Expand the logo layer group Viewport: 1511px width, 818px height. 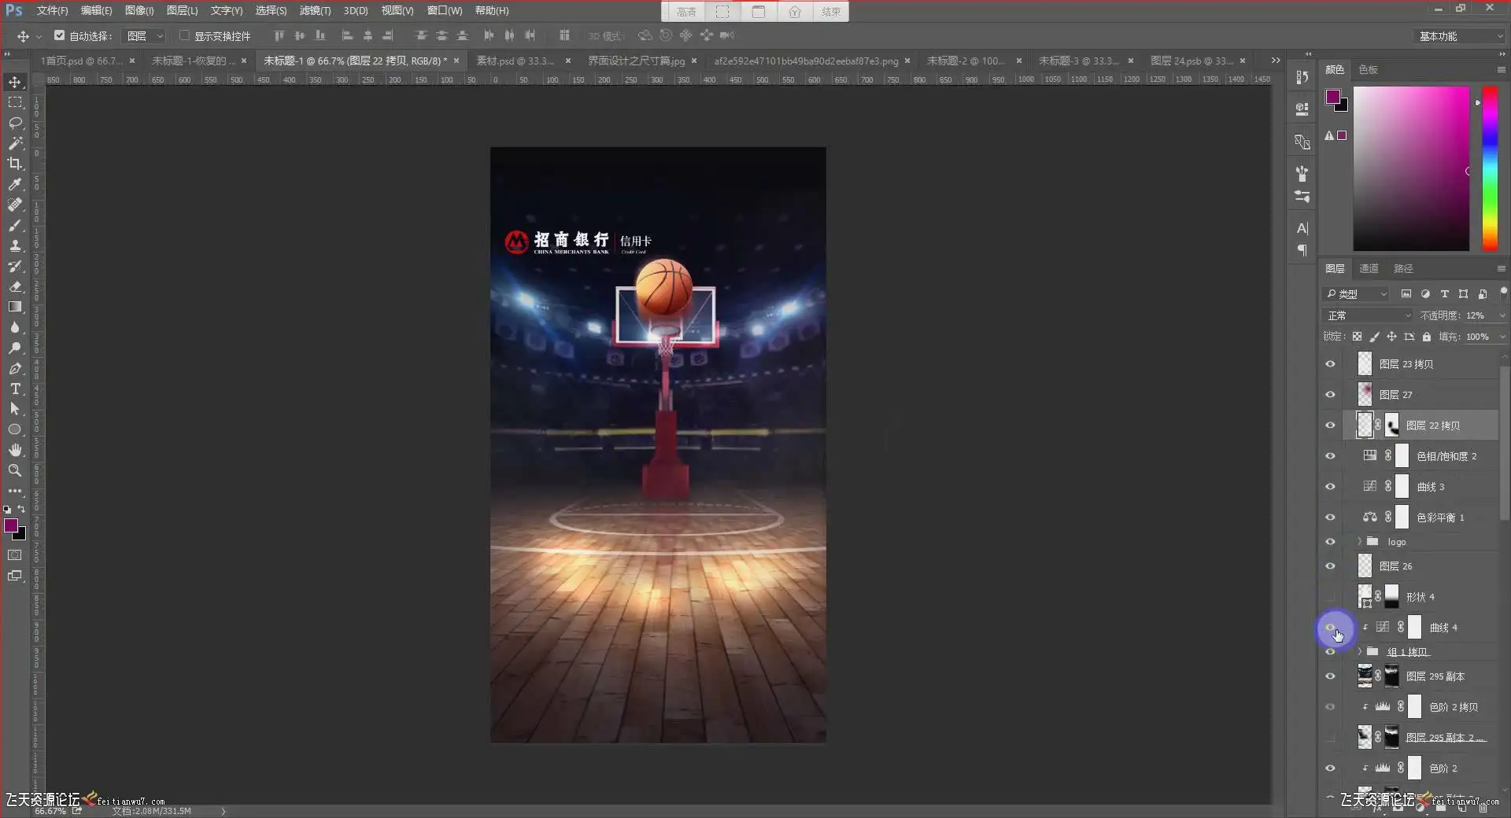point(1359,542)
